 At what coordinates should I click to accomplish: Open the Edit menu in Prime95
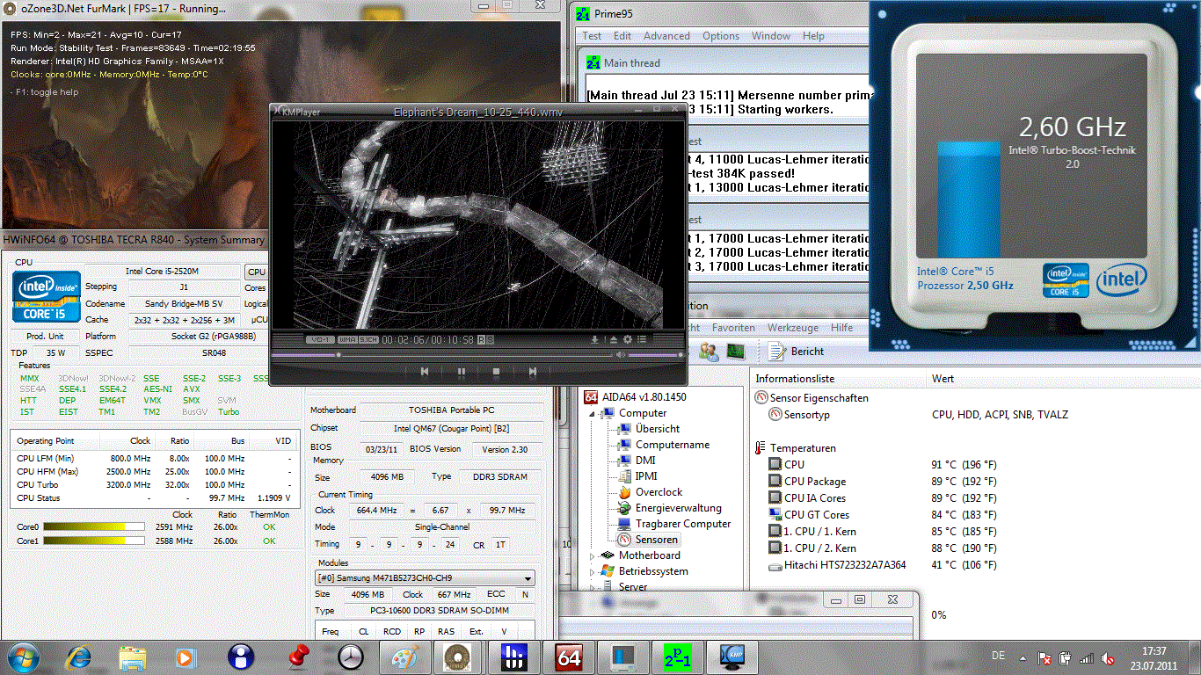click(x=622, y=36)
